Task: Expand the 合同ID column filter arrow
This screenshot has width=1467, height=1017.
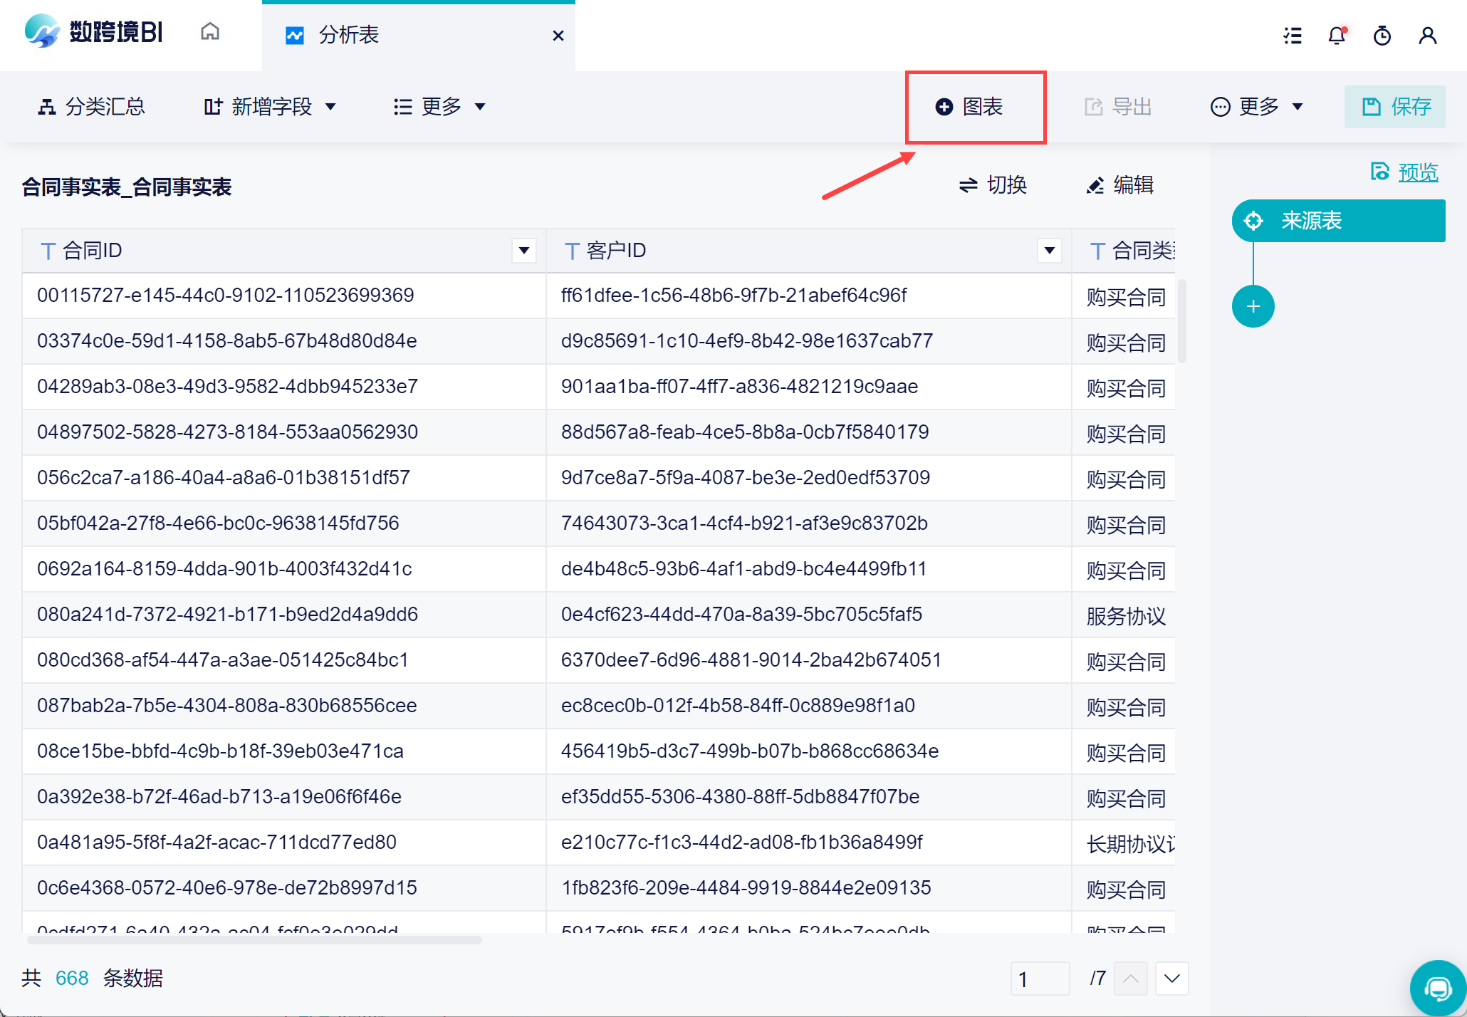Action: tap(524, 251)
